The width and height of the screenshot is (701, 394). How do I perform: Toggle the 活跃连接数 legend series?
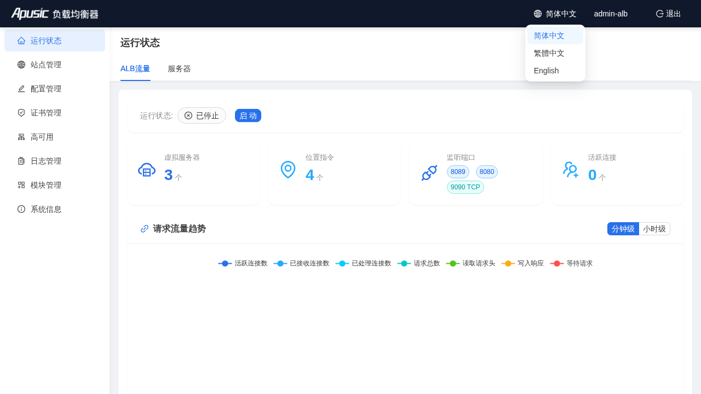tap(243, 263)
